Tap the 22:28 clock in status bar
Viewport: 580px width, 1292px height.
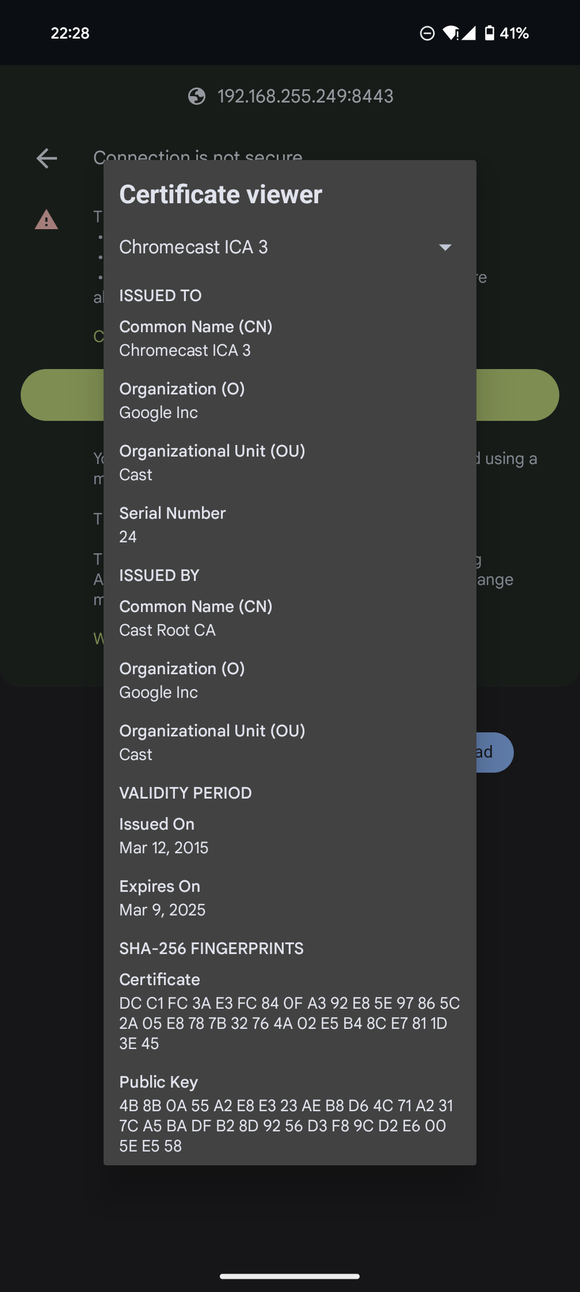[70, 33]
